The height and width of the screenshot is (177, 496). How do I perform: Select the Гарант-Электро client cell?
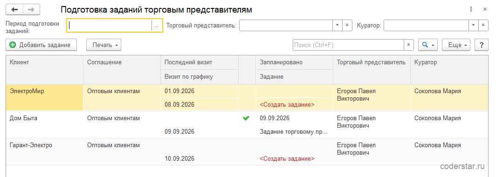[x=44, y=151]
